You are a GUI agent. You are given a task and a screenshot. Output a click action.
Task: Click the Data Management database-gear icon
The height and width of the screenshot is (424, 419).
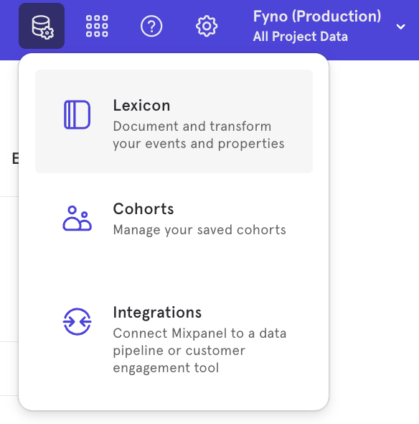(x=42, y=26)
